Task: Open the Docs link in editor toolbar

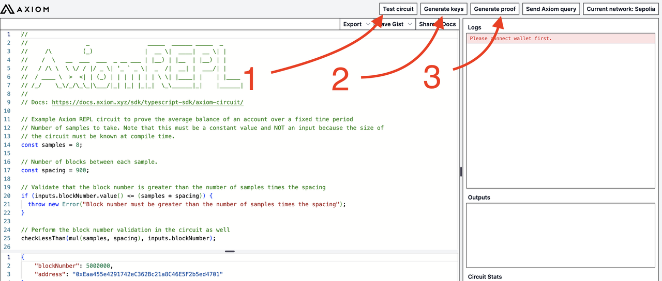Action: click(x=449, y=24)
